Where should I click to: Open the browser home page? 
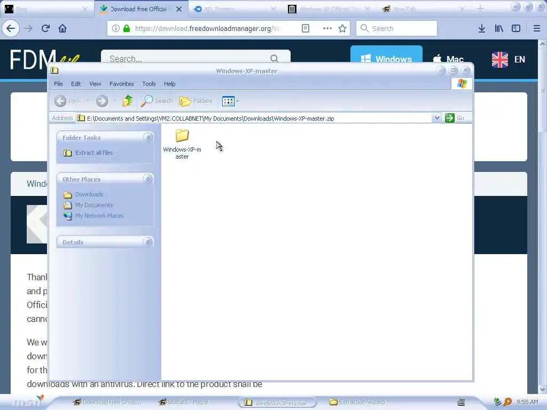click(x=62, y=28)
